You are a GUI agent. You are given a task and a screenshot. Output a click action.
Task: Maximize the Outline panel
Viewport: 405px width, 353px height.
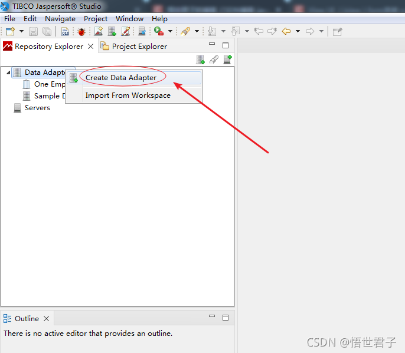pos(226,318)
